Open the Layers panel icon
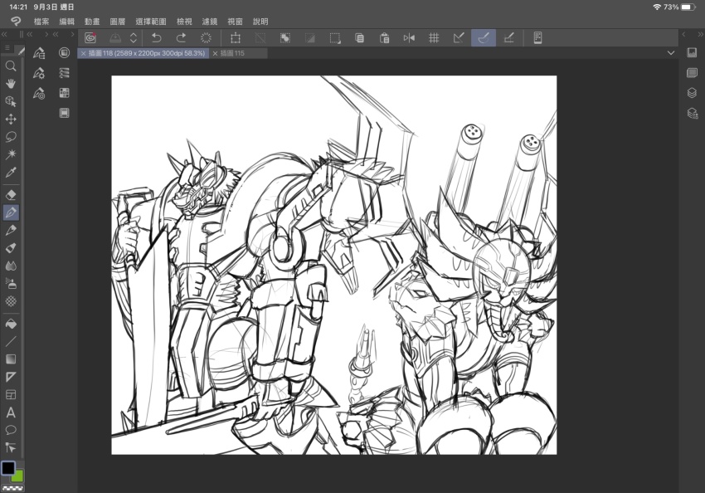 tap(692, 93)
